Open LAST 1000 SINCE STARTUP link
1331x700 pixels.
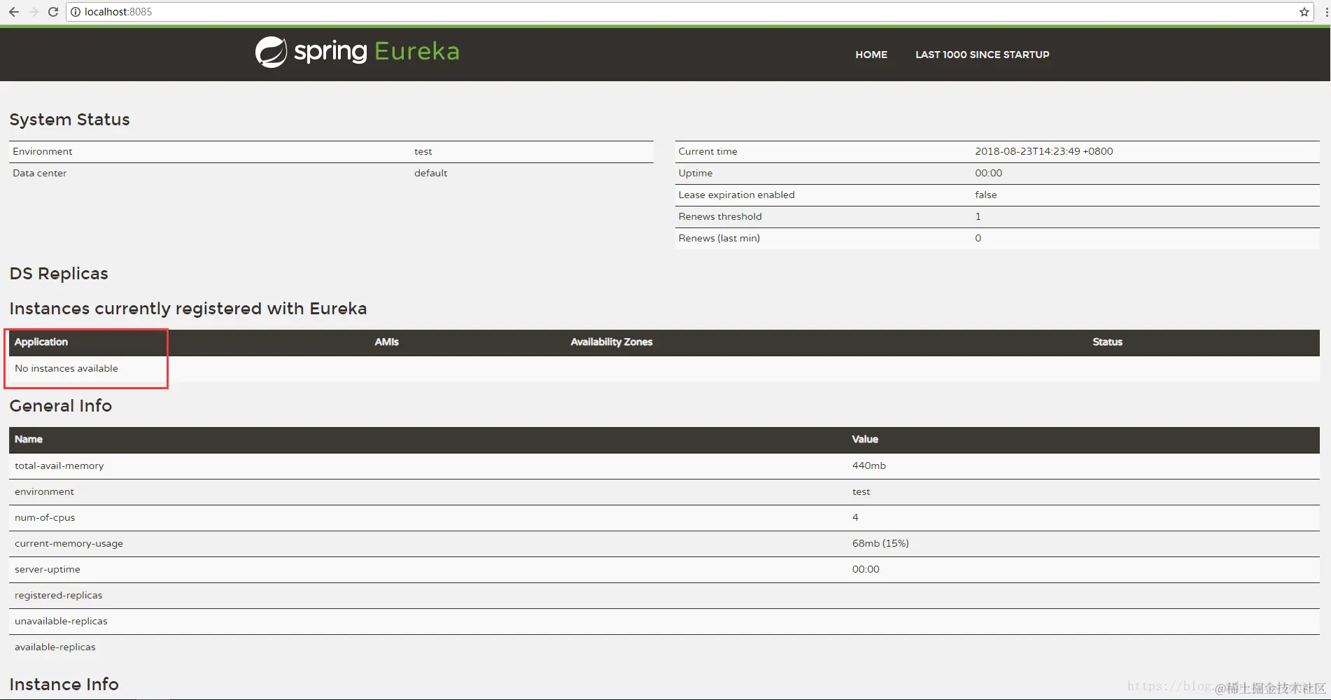(983, 55)
